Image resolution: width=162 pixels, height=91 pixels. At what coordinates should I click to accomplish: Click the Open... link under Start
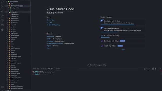(x=51, y=22)
